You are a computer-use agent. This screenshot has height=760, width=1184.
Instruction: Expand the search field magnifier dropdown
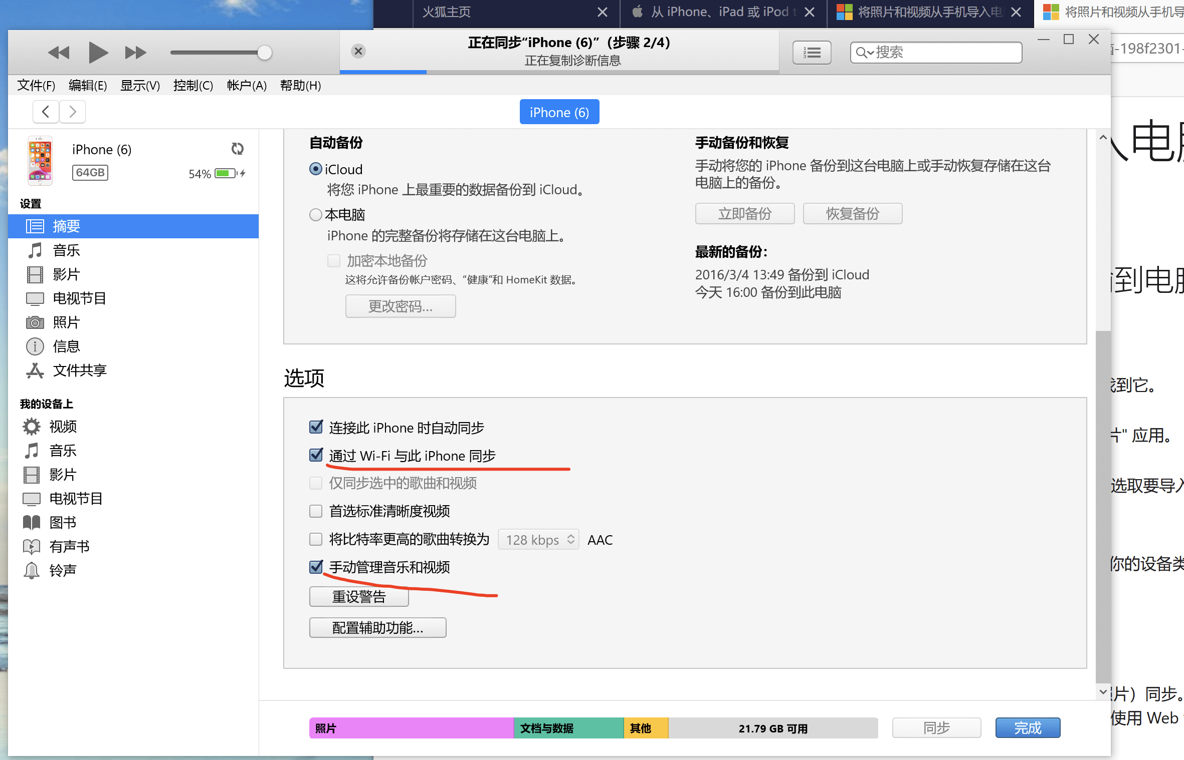coord(864,53)
